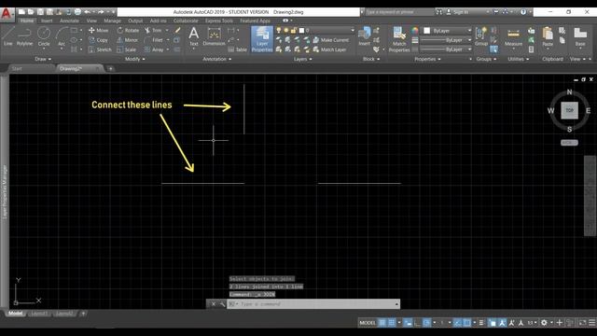This screenshot has width=597, height=336.
Task: Click the Group icon
Action: 481,36
